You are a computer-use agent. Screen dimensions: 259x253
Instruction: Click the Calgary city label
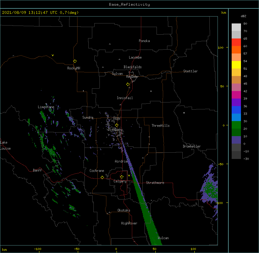(x=120, y=181)
